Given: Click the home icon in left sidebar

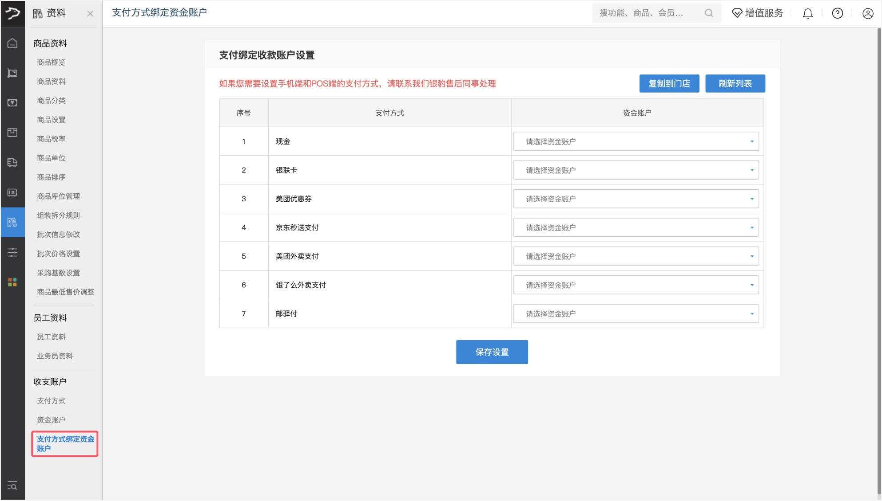Looking at the screenshot, I should [12, 43].
